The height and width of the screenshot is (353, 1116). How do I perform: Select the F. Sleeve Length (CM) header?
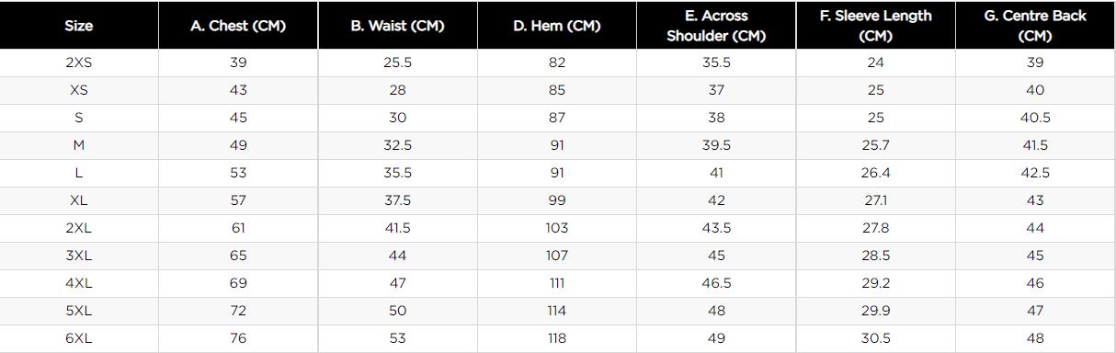pos(875,26)
